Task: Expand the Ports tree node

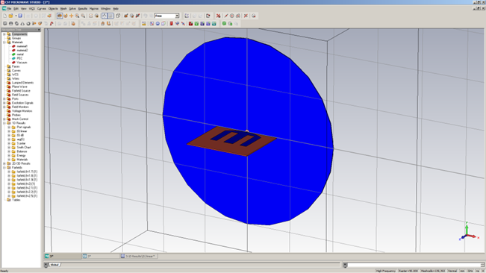Action: tap(4, 98)
